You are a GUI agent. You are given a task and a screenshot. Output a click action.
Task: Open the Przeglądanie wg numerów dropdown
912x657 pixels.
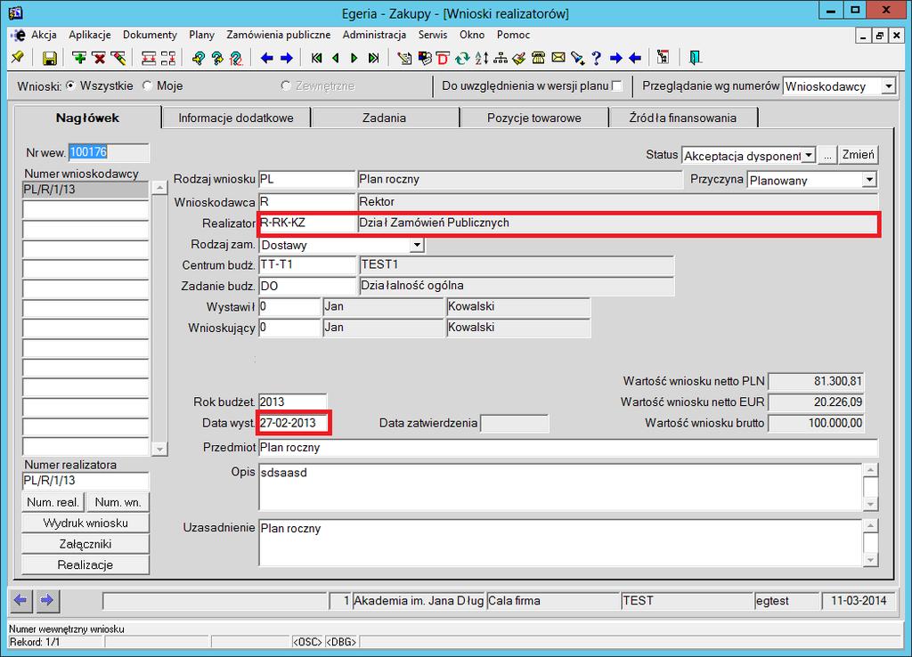pos(888,86)
